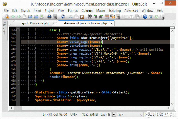Click the orange-lined page icon after Find Next
Image resolution: width=178 pixels, height=119 pixels.
[107, 17]
